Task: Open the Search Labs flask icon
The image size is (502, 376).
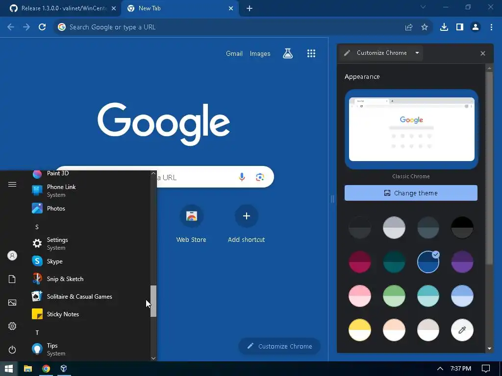Action: pos(288,53)
